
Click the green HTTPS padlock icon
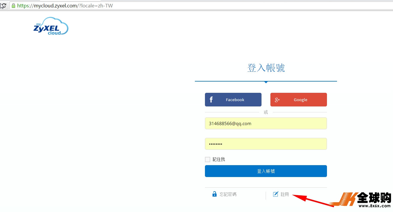(x=13, y=5)
